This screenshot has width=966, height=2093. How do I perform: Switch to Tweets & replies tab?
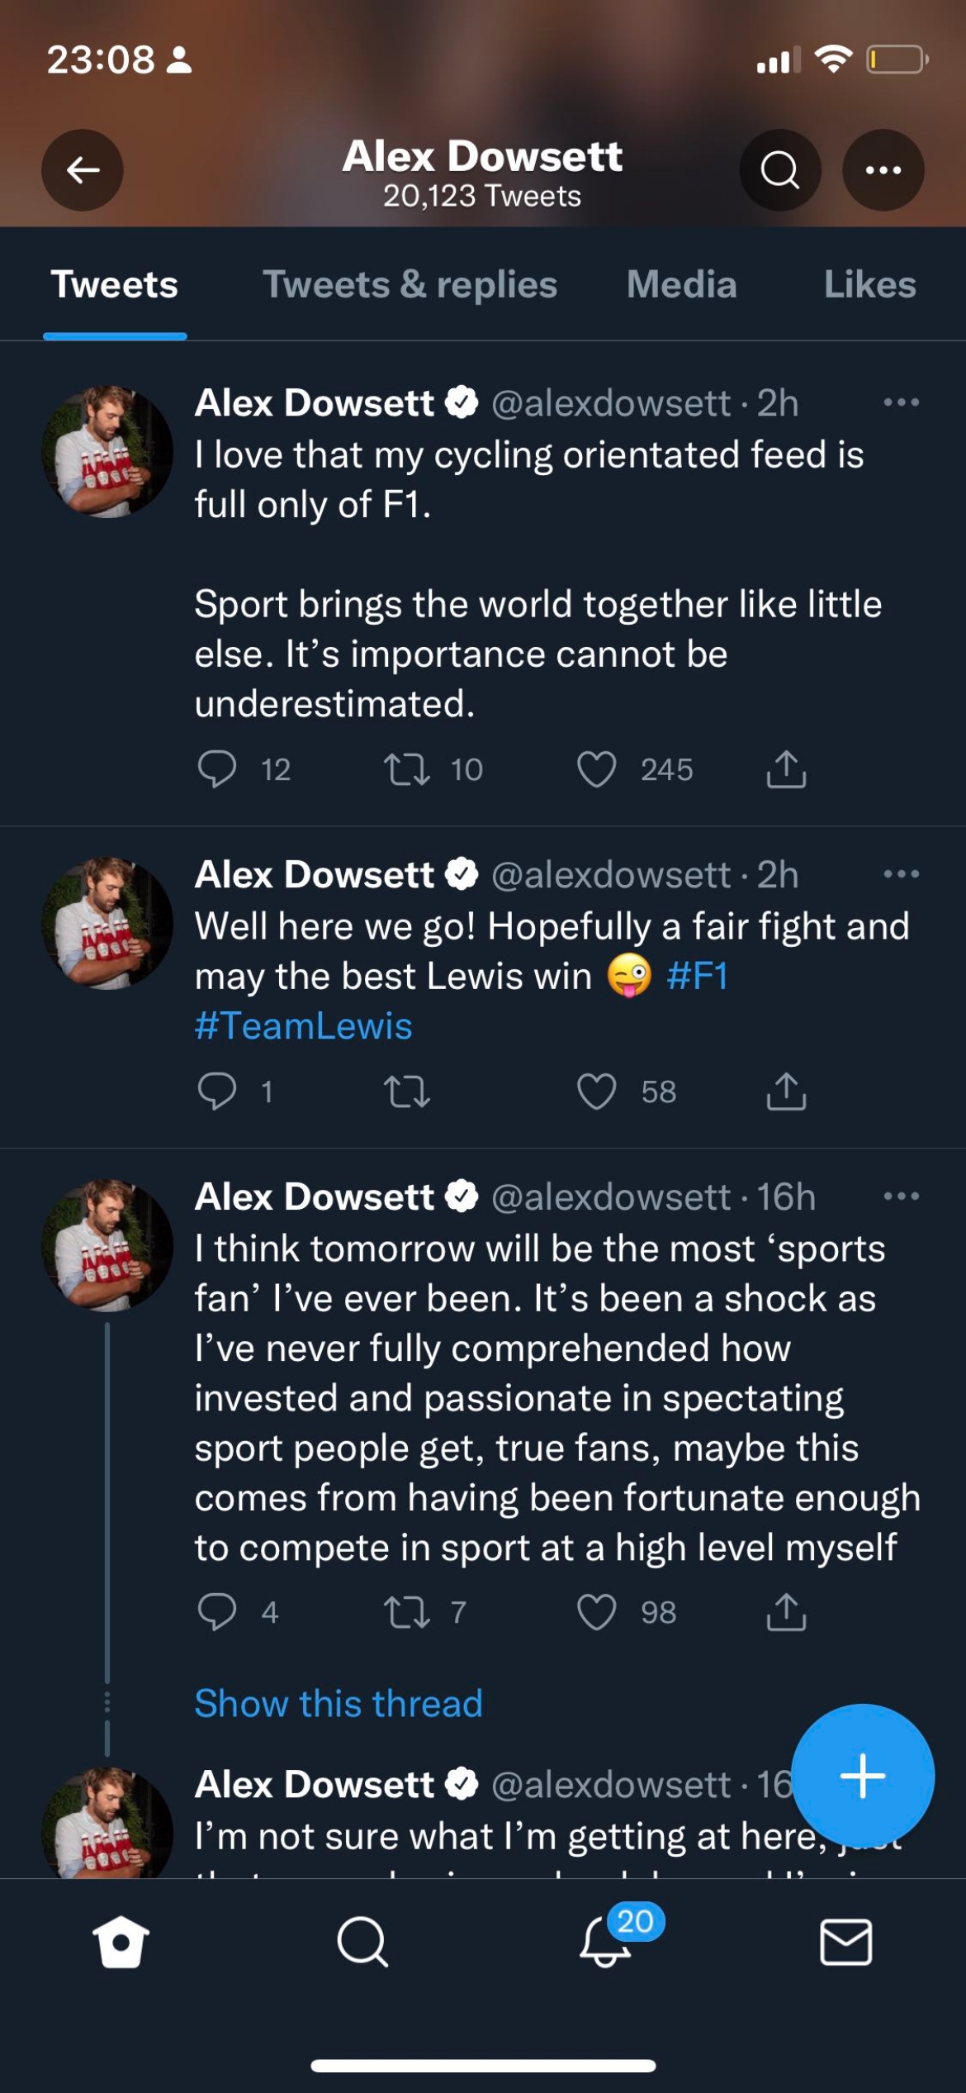coord(410,285)
